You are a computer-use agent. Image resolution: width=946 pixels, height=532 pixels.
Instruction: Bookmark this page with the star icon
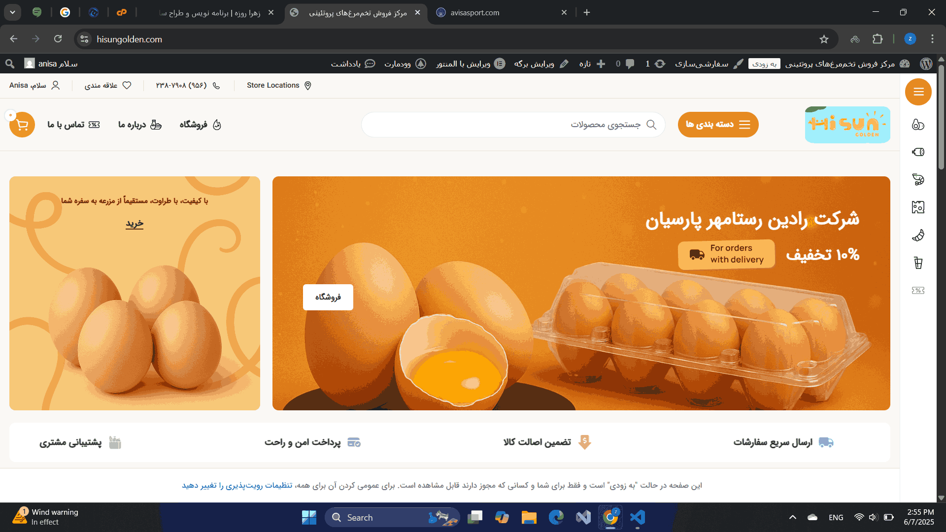pos(824,39)
